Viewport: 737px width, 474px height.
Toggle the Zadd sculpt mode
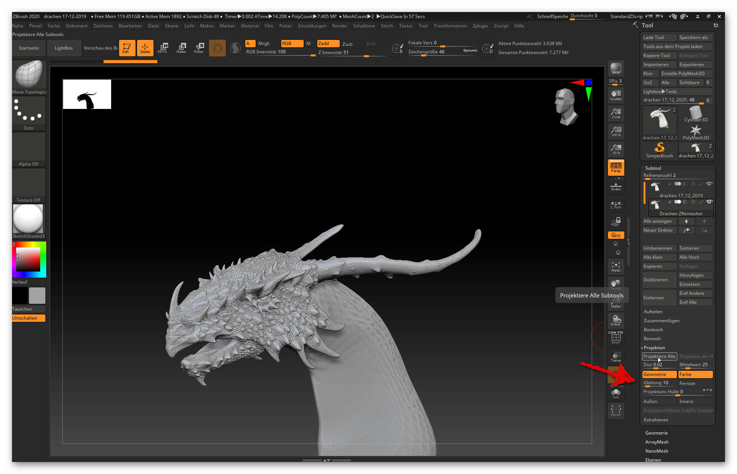point(328,44)
